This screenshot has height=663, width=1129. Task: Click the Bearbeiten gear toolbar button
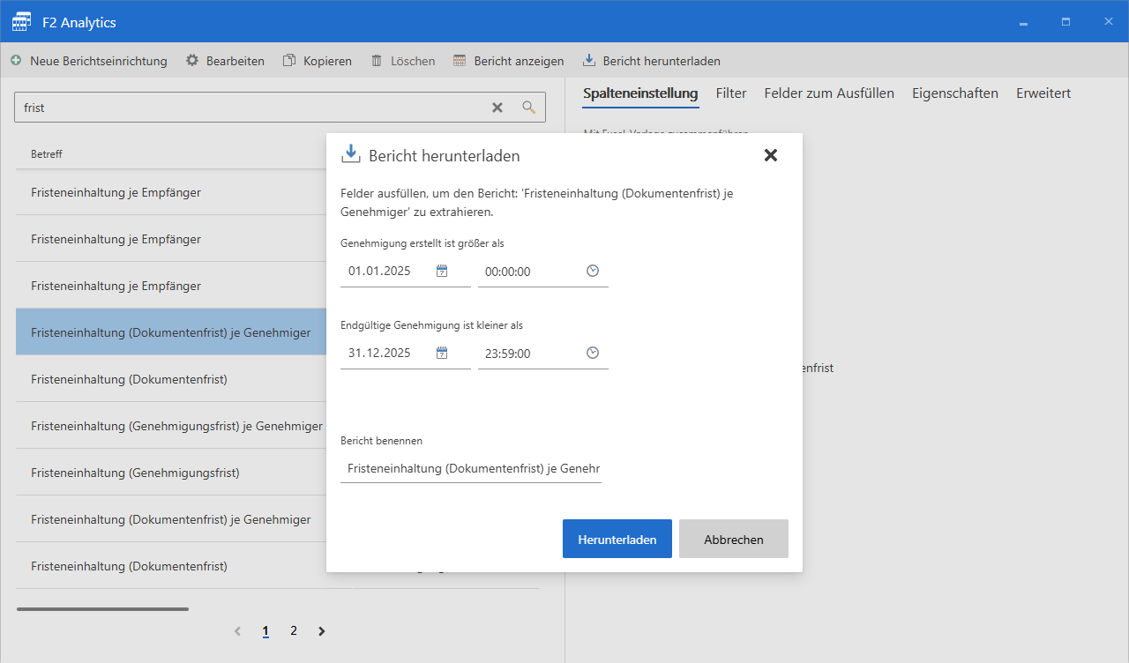(225, 61)
